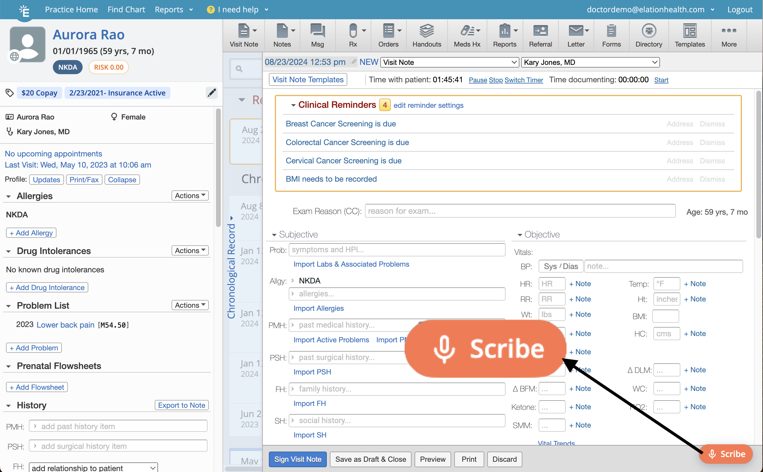Open the Msg messaging tool

317,34
